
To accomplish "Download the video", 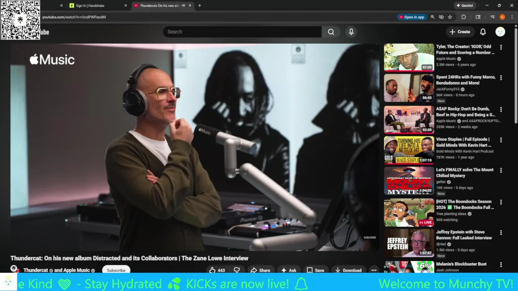I will tap(348, 270).
